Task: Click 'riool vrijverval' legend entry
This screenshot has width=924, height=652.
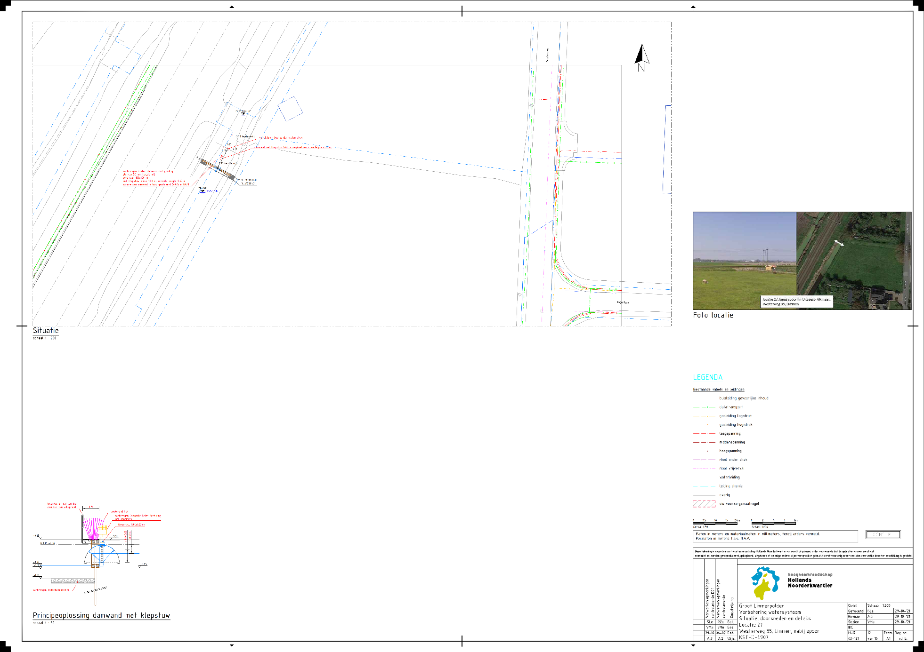Action: tap(731, 469)
